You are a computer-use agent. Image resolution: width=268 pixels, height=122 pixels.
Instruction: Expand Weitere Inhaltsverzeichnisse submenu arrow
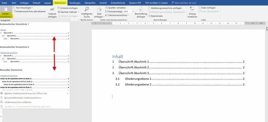click(x=68, y=94)
